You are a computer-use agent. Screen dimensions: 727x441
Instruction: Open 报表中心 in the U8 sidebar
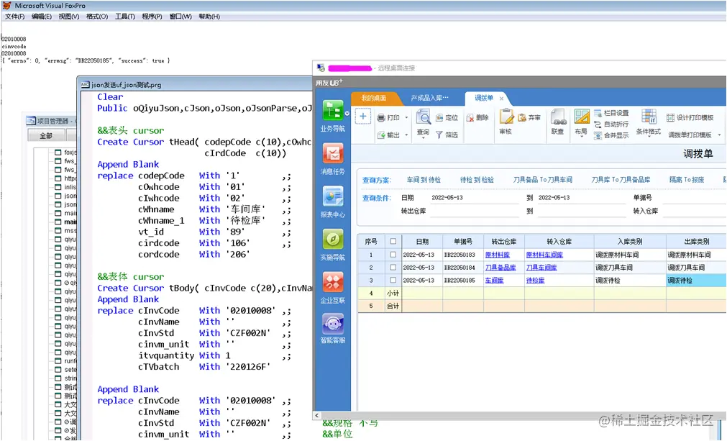pos(332,202)
